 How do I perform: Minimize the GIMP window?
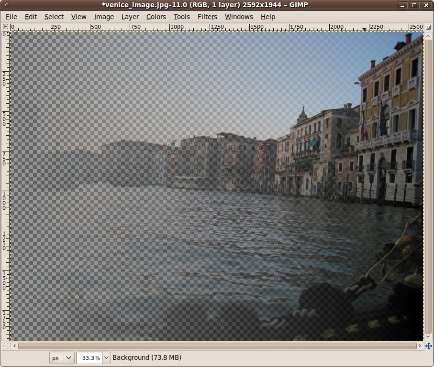point(402,5)
